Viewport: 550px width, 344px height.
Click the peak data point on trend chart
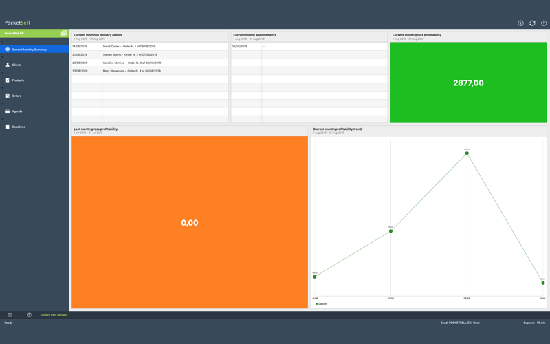coord(467,153)
